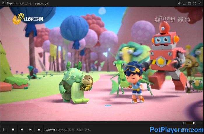204x134 pixels.
Task: Mute audio using the speaker icon
Action: 184,123
